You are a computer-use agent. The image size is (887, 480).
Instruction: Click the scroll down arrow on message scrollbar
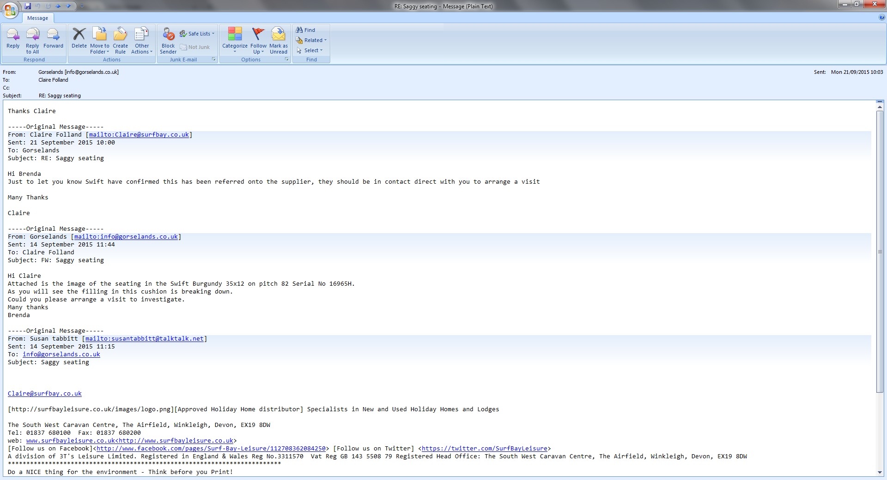[x=880, y=472]
